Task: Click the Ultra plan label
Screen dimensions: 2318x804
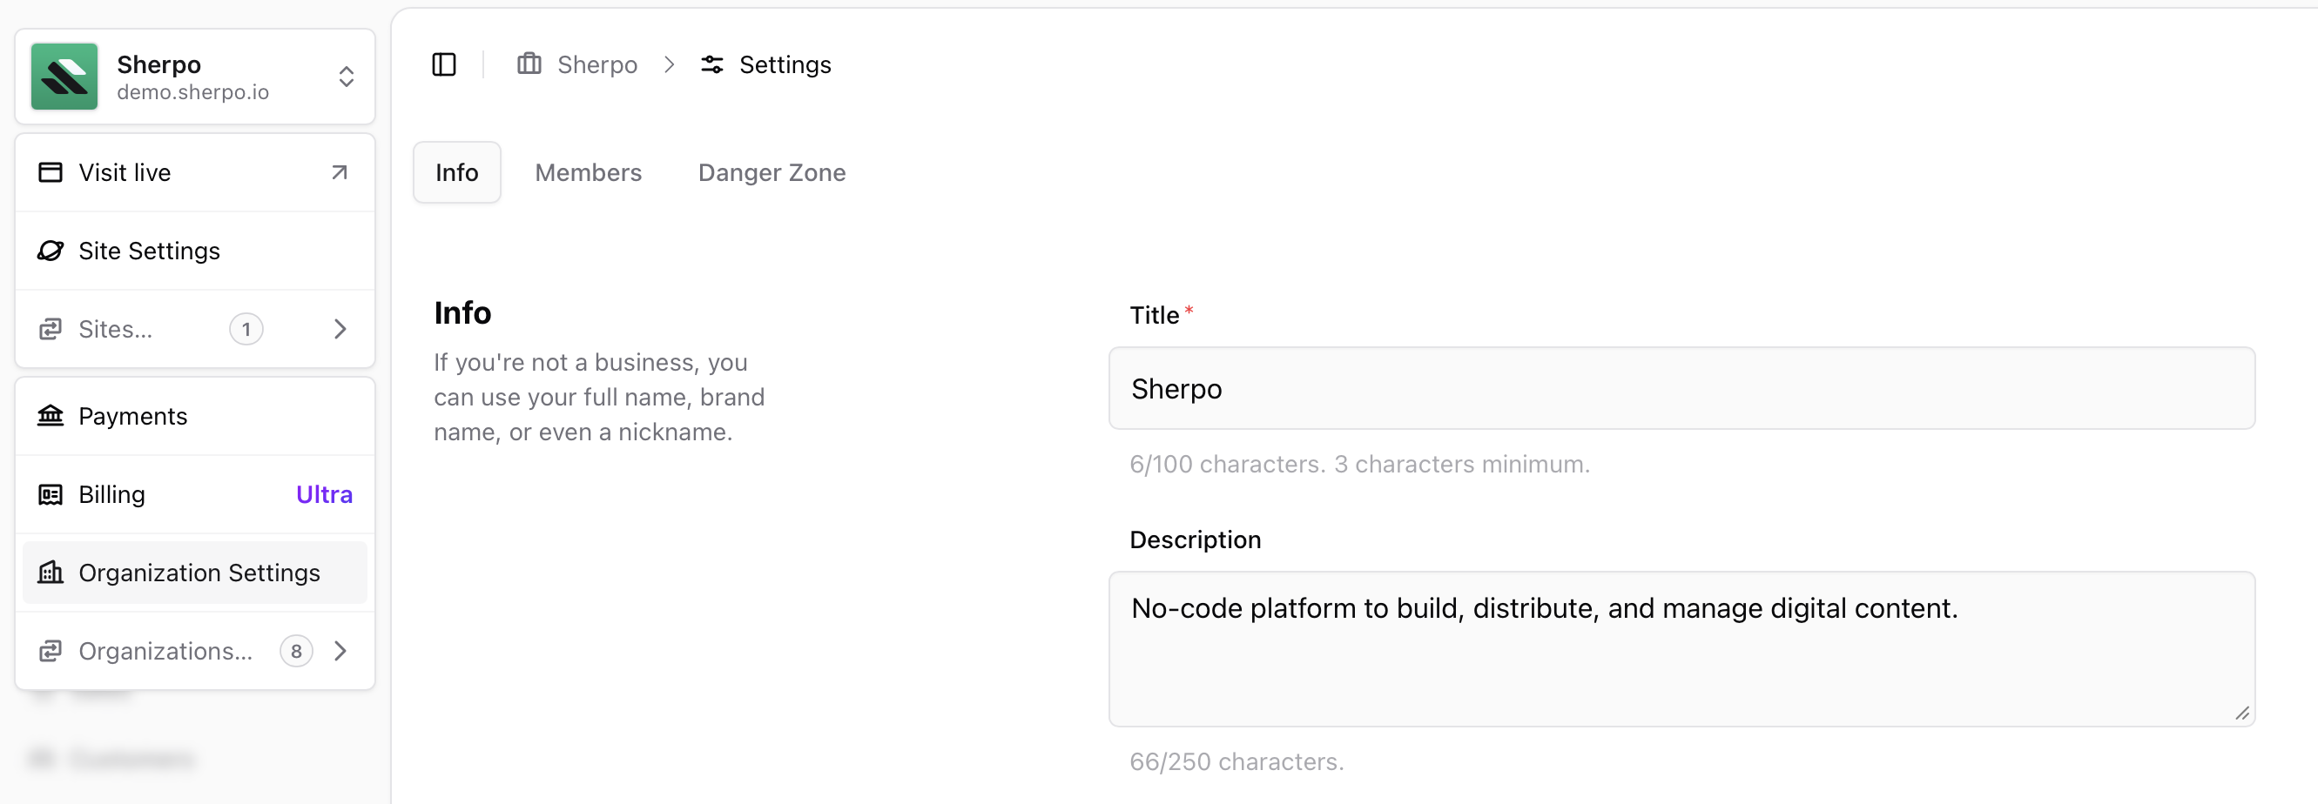Action: pyautogui.click(x=323, y=493)
